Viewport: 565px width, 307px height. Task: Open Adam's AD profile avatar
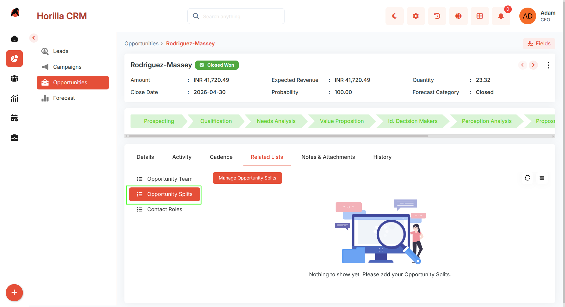pos(528,16)
